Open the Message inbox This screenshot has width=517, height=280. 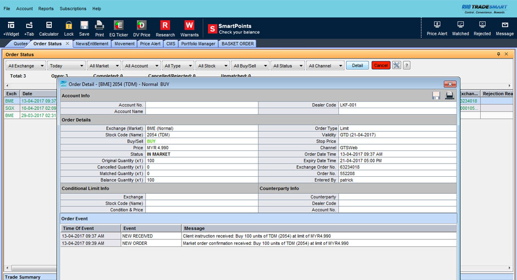[504, 29]
